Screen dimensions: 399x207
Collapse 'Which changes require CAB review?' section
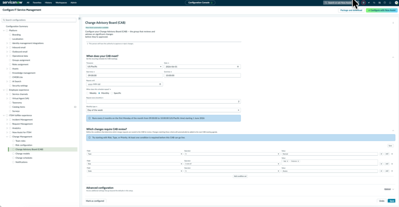(393, 130)
